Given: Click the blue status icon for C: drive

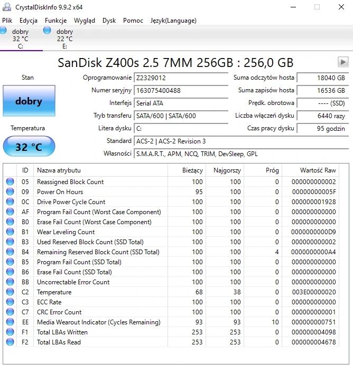Looking at the screenshot, I should coord(3,30).
